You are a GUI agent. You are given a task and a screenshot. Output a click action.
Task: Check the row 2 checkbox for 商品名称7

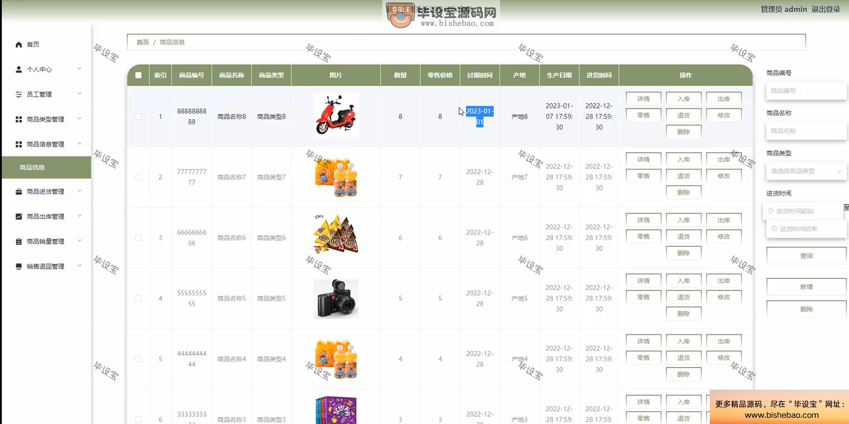click(x=138, y=177)
